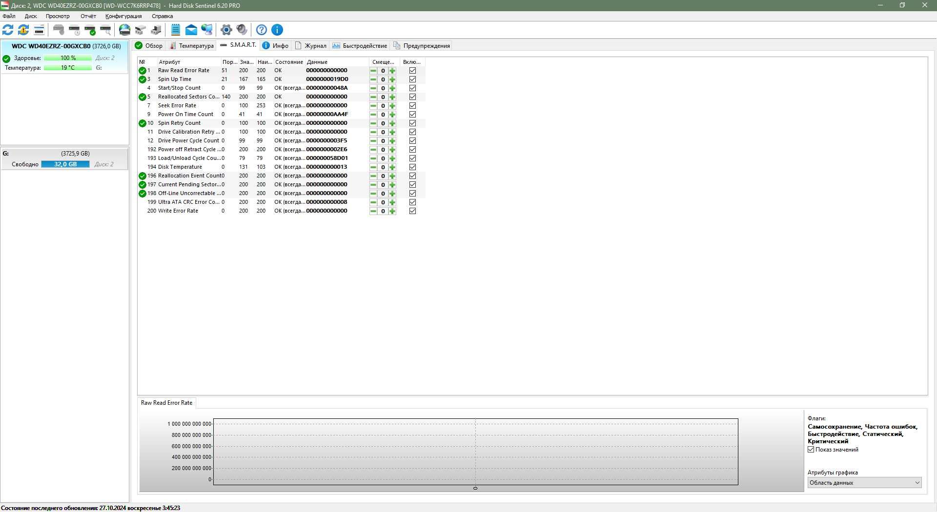The image size is (937, 512).
Task: Click the two connected drives toolbar icon
Action: point(141,30)
